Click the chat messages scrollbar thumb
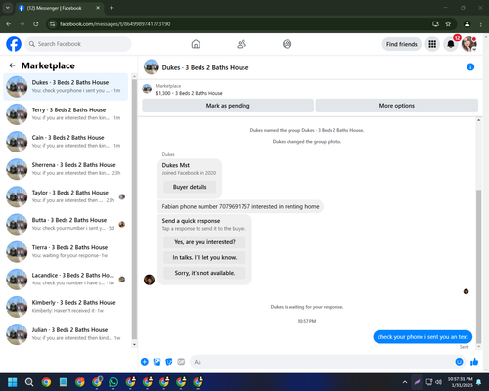Viewport: 489px width, 391px height. click(478, 267)
